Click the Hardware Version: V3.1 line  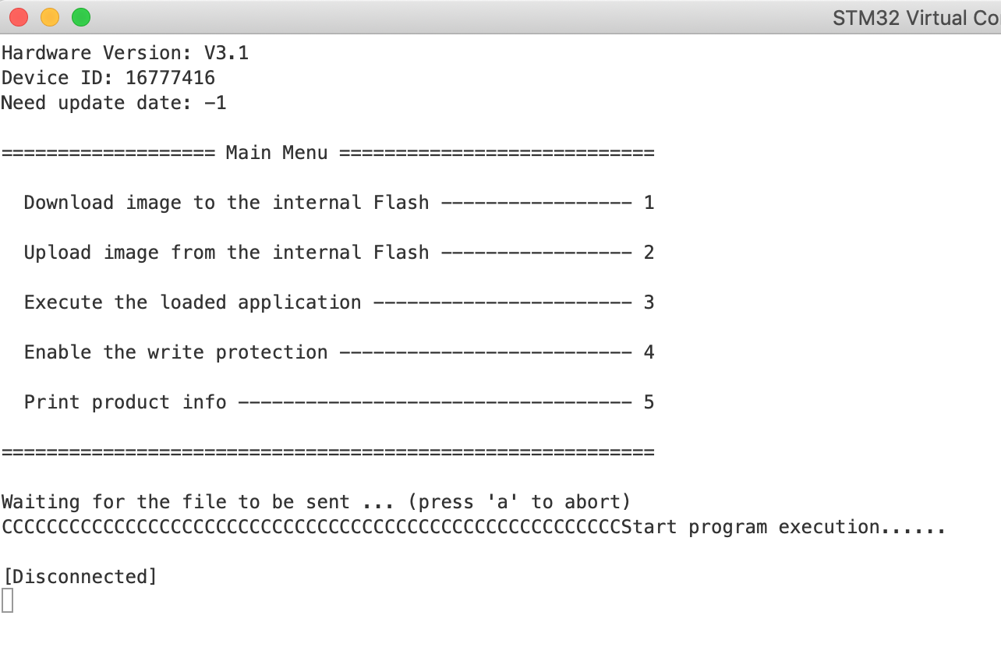pos(125,53)
